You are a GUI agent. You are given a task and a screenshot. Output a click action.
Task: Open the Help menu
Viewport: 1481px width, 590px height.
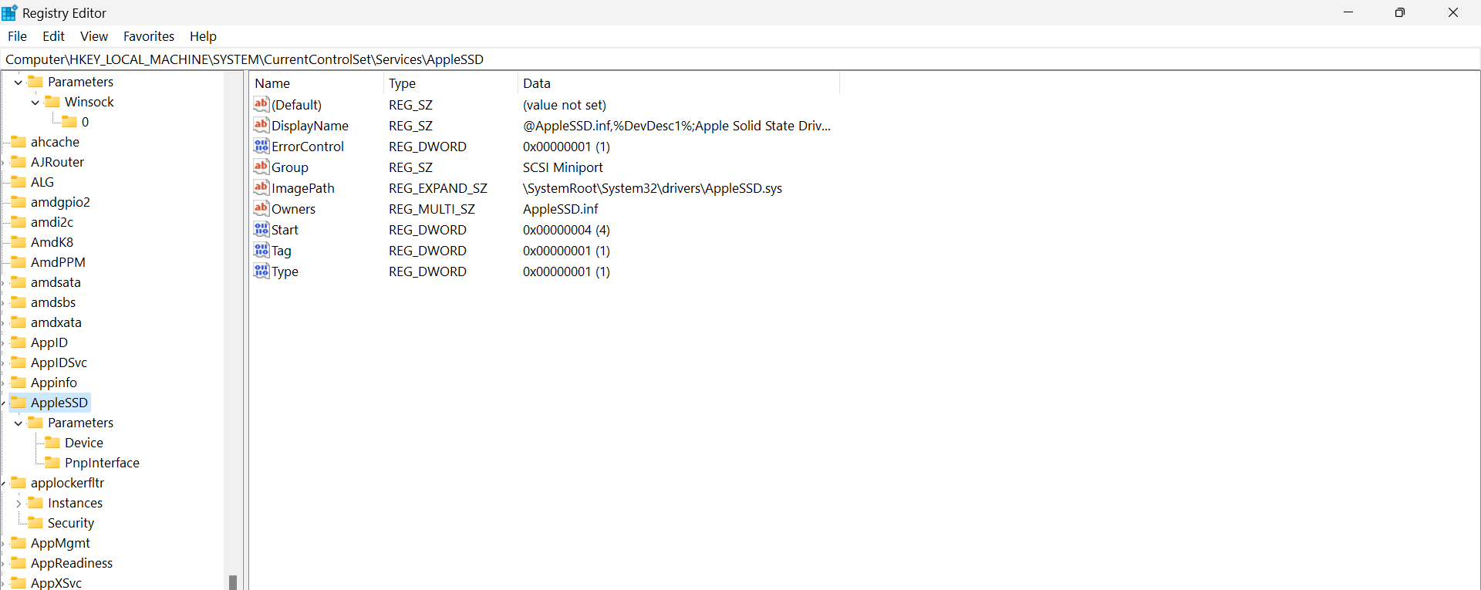tap(203, 36)
